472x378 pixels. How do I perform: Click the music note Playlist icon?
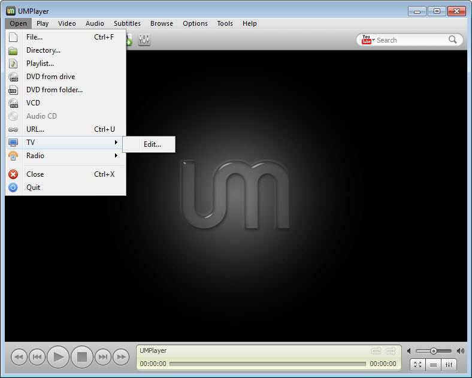click(x=13, y=63)
